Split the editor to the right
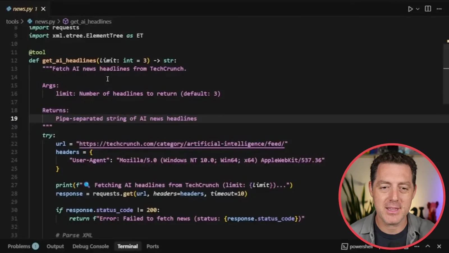 click(428, 9)
